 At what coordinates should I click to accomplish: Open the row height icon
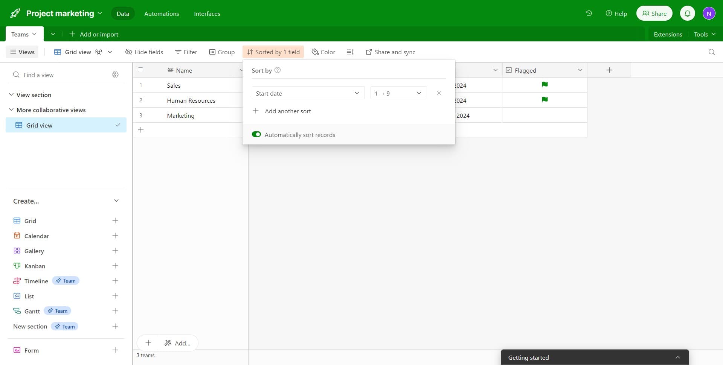350,52
